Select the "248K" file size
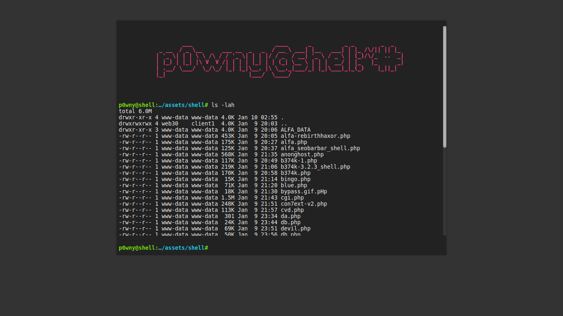Screen dimensions: 563x316 (x=228, y=204)
